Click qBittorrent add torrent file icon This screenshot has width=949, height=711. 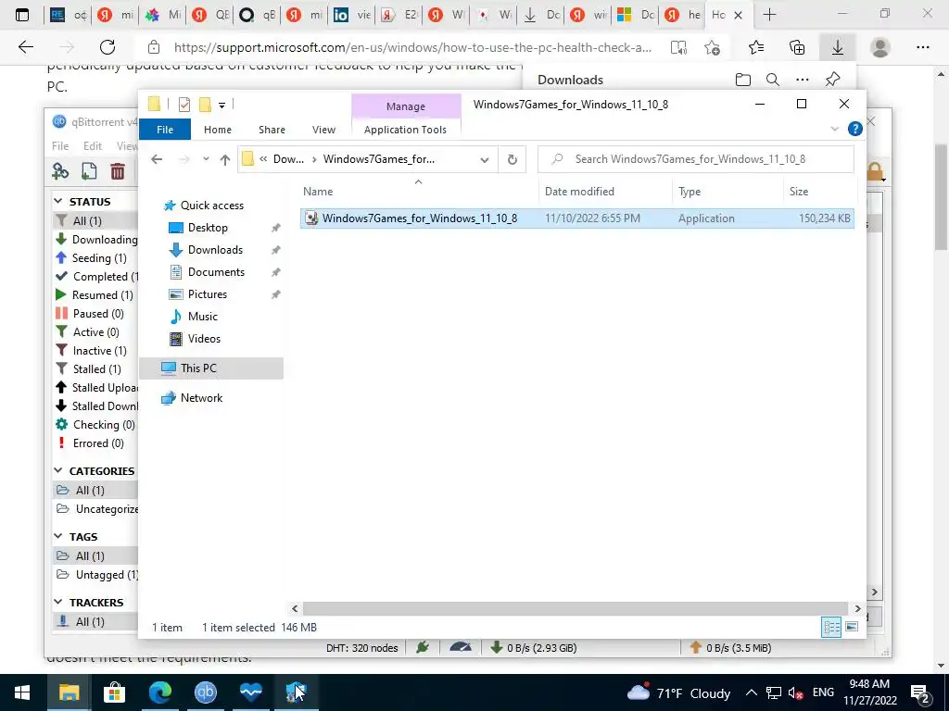89,171
